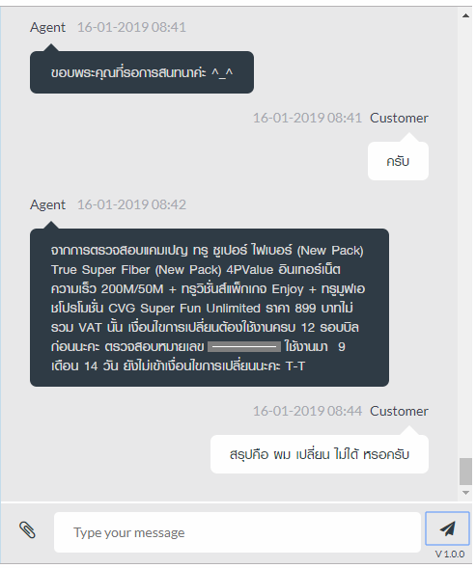The width and height of the screenshot is (476, 568).
Task: Focus the Type your message field
Action: [x=238, y=532]
